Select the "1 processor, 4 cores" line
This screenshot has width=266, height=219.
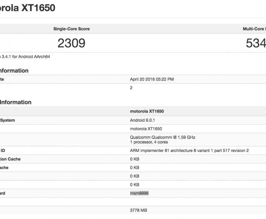point(149,142)
